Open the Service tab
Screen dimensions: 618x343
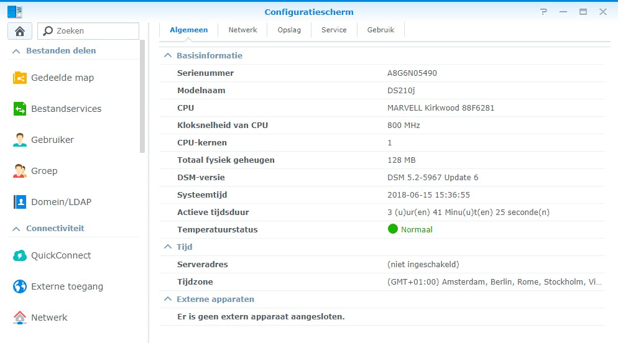click(x=334, y=30)
